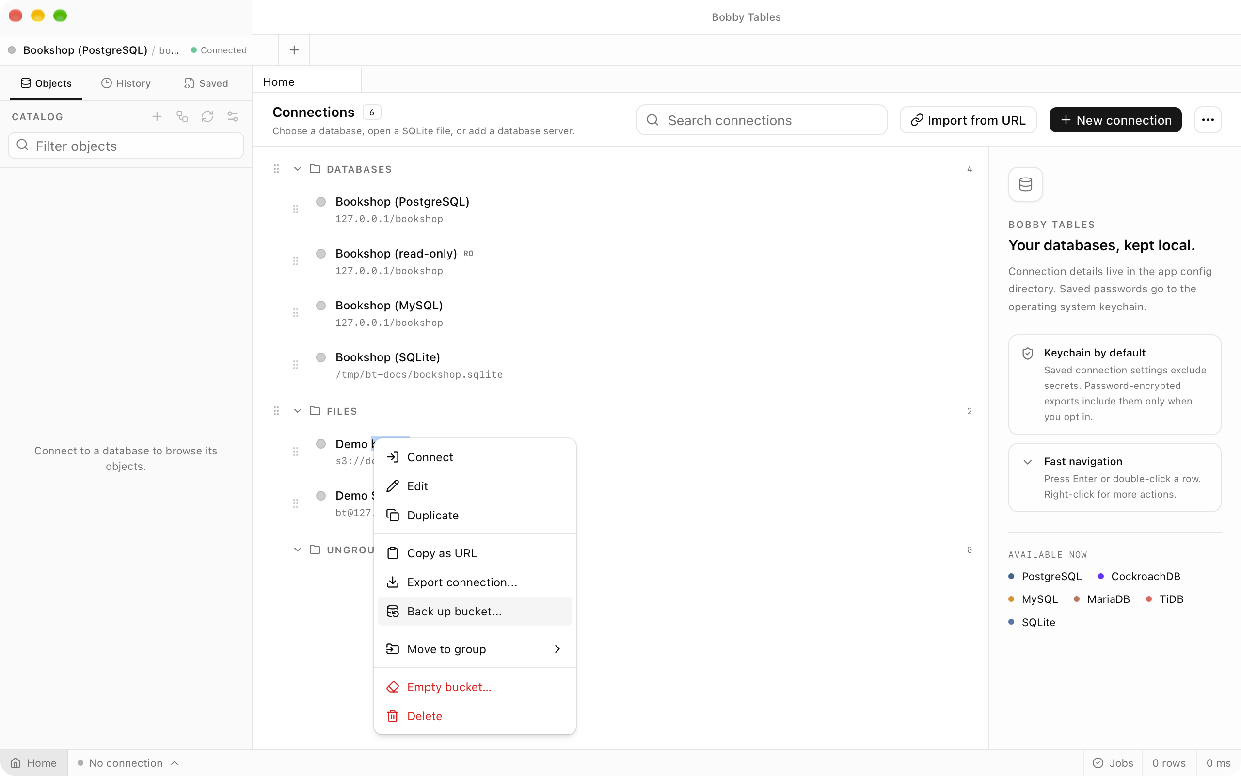The image size is (1241, 776).
Task: Click the PostgreSQL engine label
Action: tap(1051, 576)
